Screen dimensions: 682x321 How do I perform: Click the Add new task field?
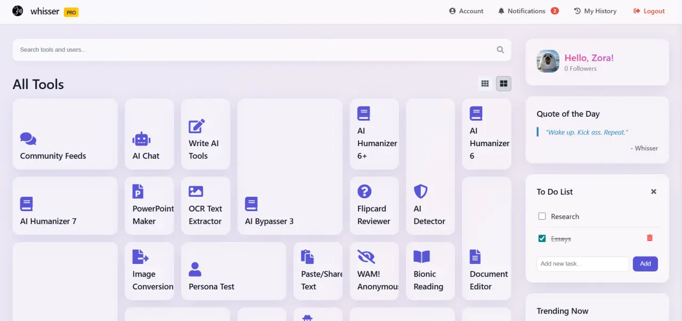(x=583, y=264)
